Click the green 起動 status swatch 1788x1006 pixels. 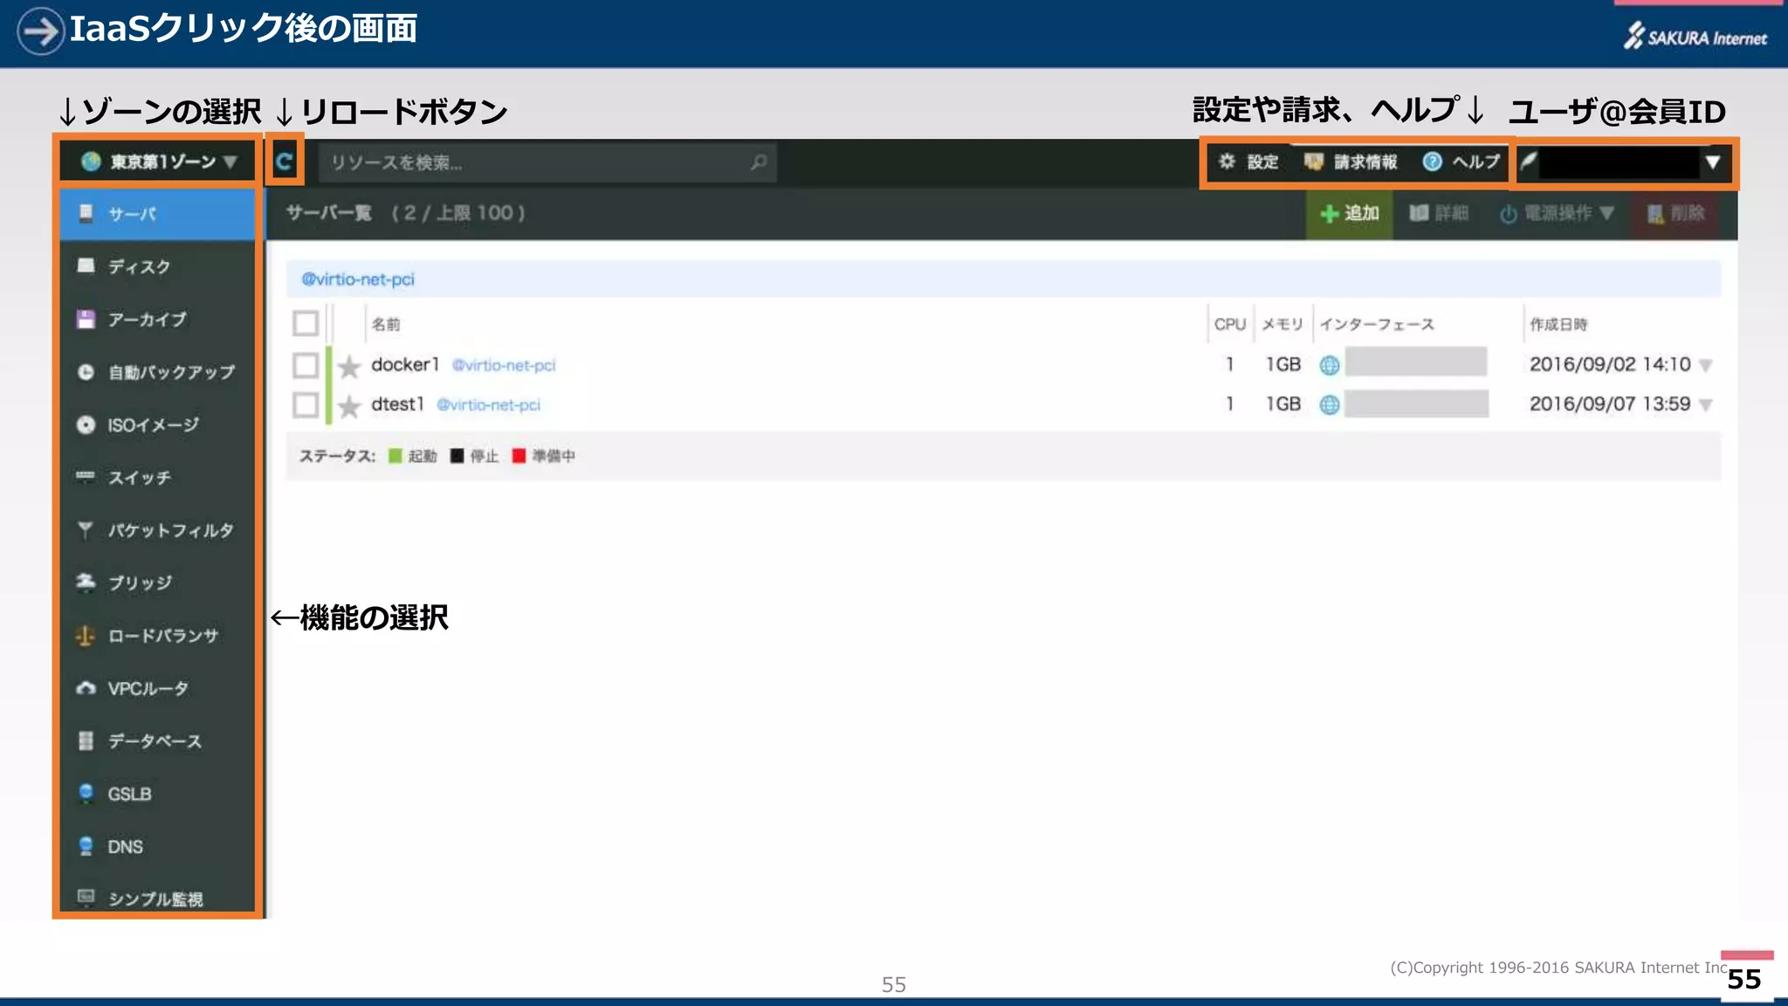coord(395,456)
